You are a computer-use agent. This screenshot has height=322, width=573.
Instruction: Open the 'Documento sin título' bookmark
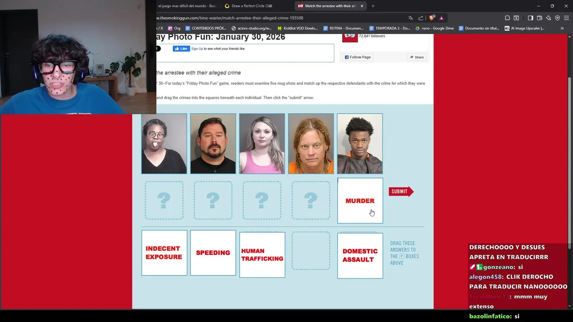pos(479,28)
